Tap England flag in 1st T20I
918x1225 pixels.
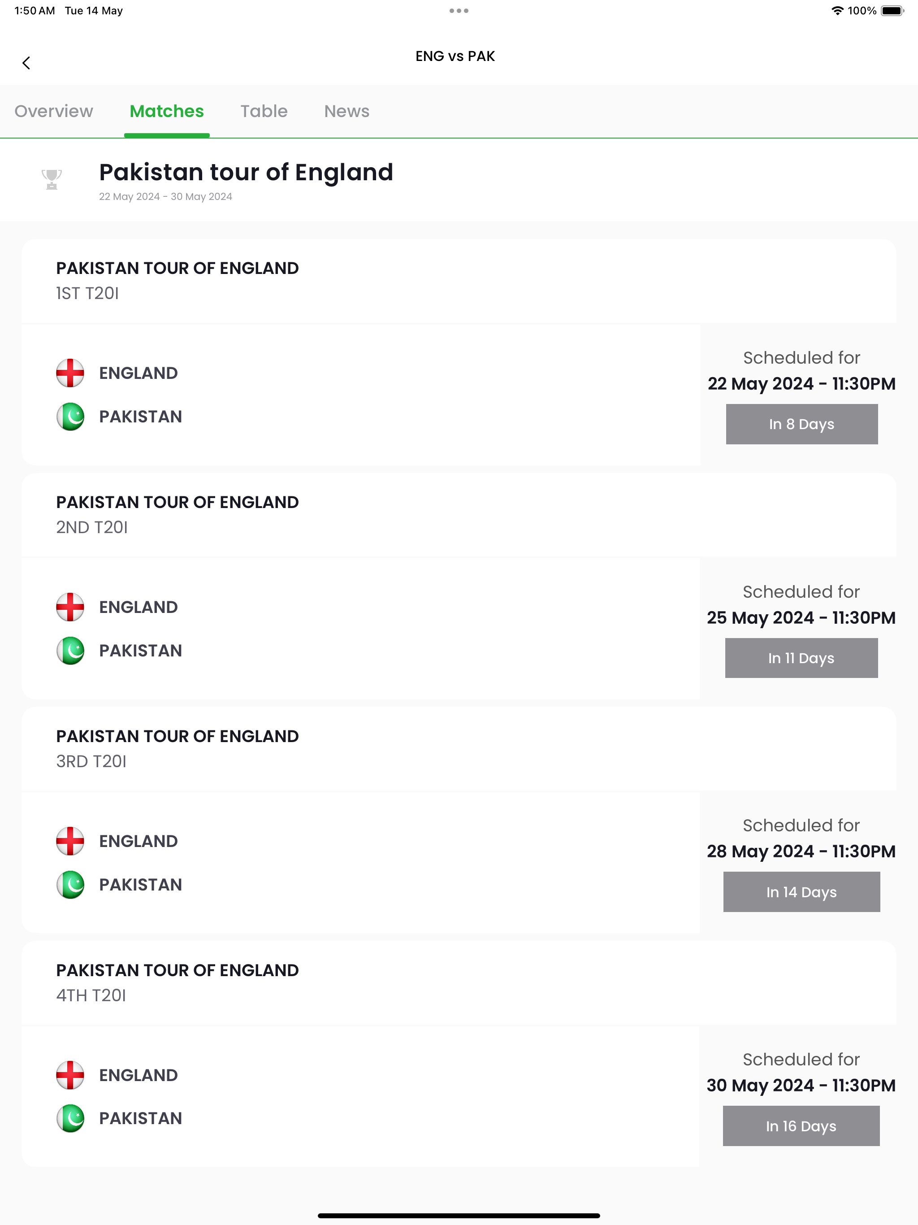pyautogui.click(x=70, y=373)
